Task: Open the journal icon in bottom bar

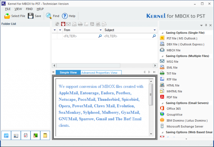Action: click(x=35, y=136)
